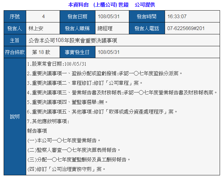Screen dimensions: 222x177
Task: Click the sequence number 4 cell
Action: click(x=43, y=17)
